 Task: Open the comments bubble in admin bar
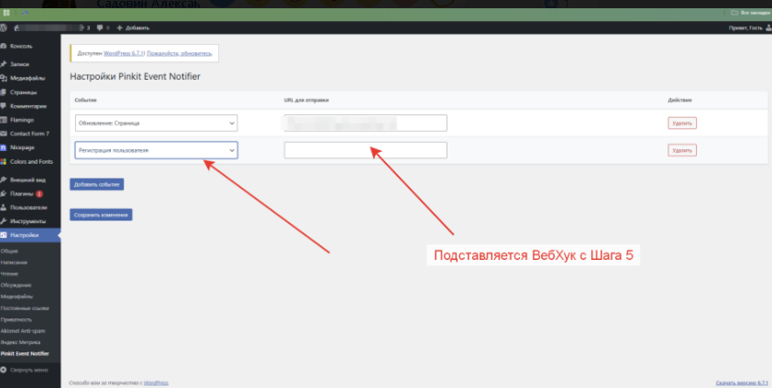[x=100, y=28]
